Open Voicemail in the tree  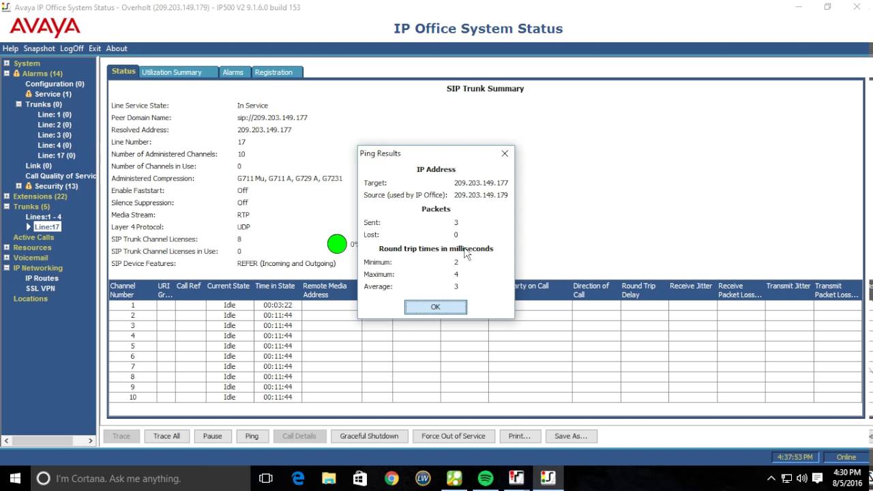tap(31, 258)
